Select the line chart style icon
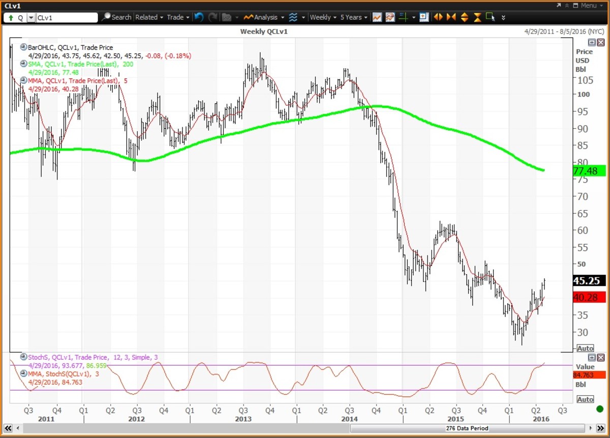Screen dimensions: 610x438 point(377,17)
